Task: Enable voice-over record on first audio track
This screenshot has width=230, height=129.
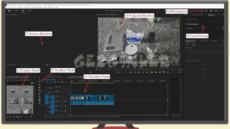Action: click(x=65, y=101)
